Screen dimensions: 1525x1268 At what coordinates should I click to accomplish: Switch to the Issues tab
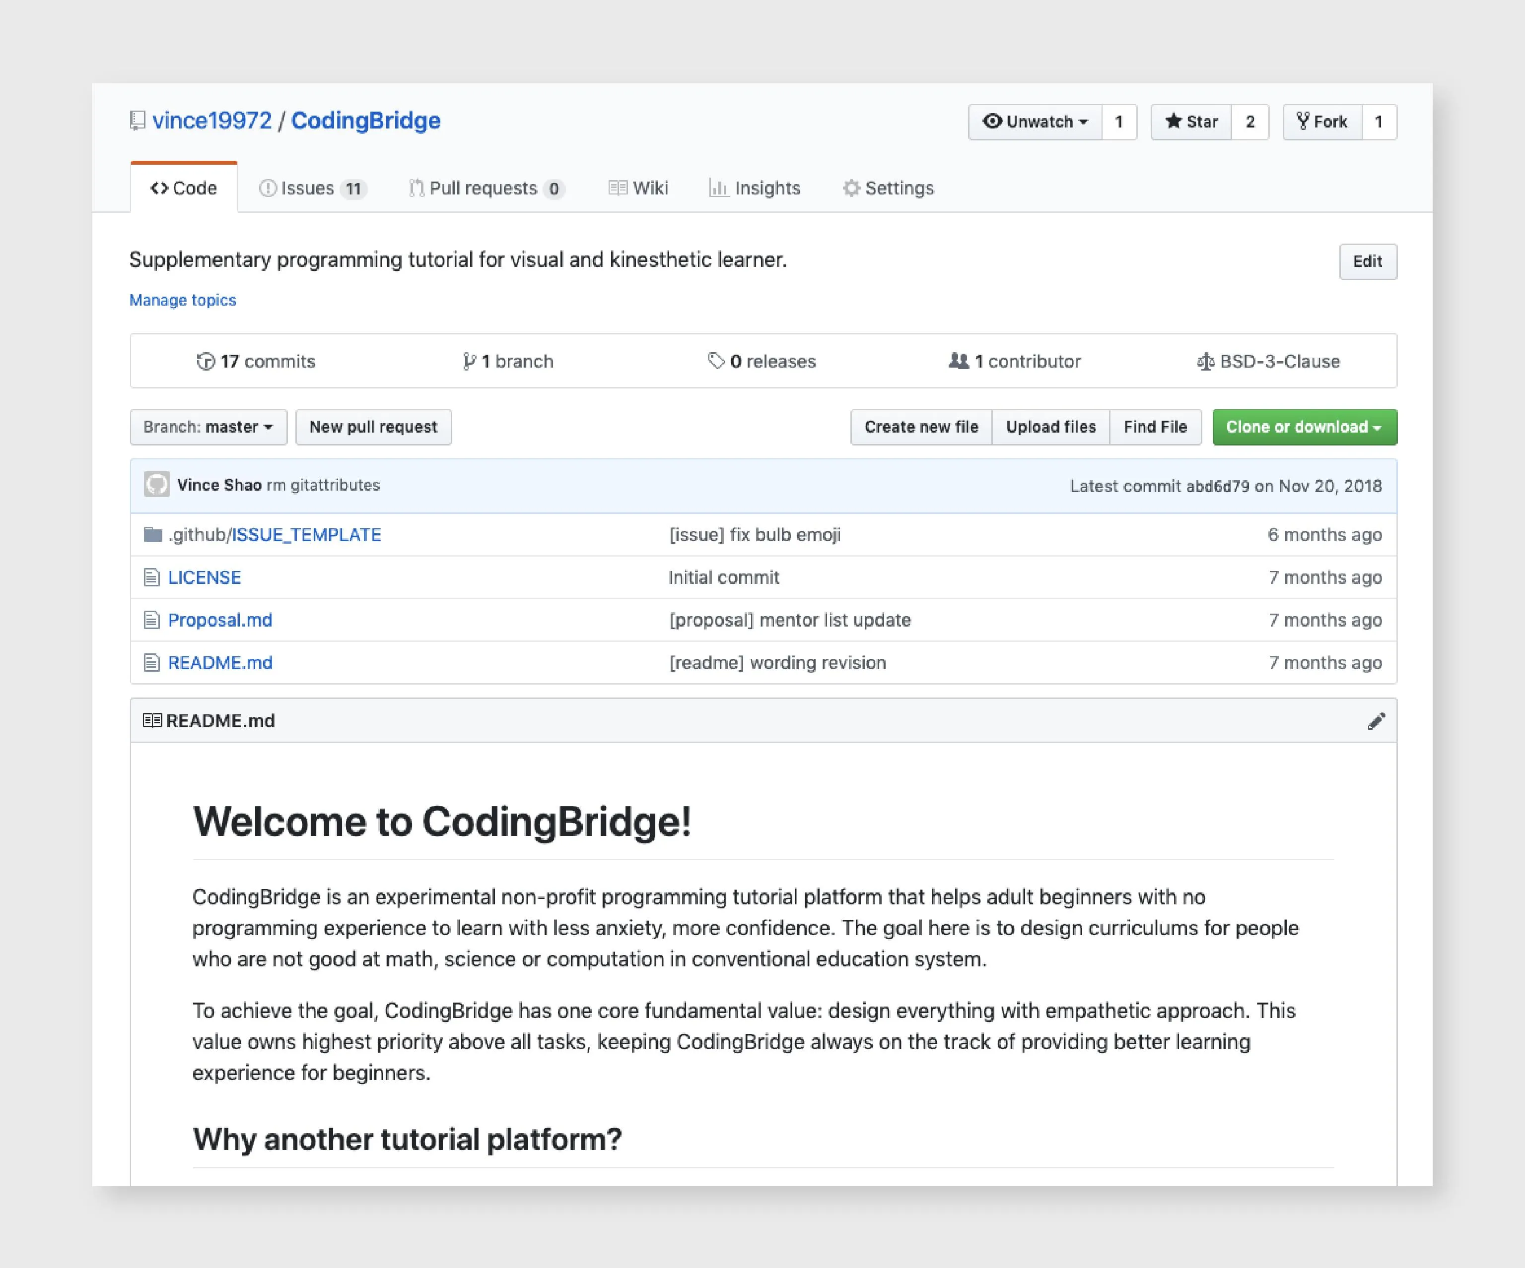313,188
